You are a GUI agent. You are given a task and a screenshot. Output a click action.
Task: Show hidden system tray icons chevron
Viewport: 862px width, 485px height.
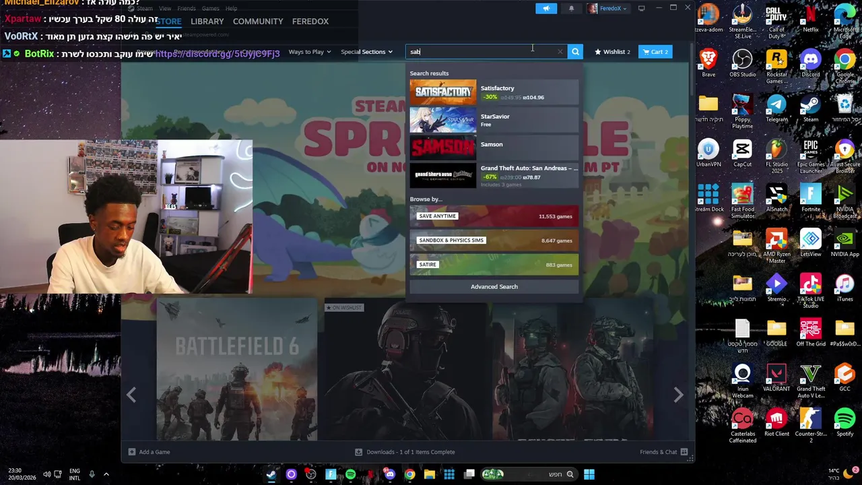106,474
